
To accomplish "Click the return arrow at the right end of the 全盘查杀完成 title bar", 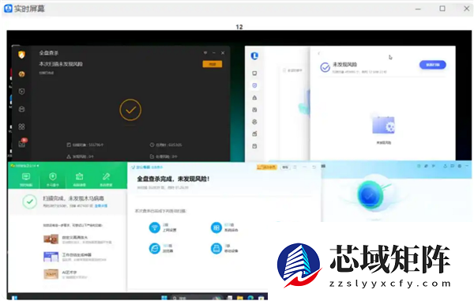I will pos(314,167).
